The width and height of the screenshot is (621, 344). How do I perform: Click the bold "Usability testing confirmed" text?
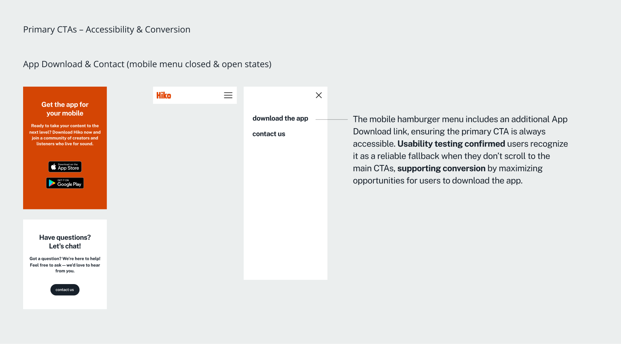[x=451, y=144]
